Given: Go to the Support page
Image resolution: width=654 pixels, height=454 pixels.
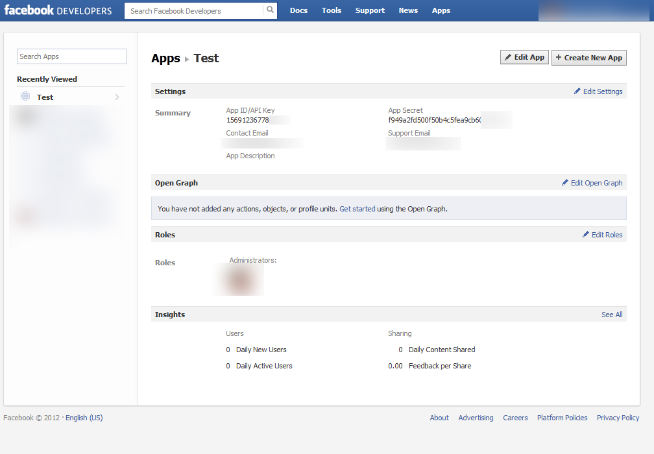Looking at the screenshot, I should (370, 10).
